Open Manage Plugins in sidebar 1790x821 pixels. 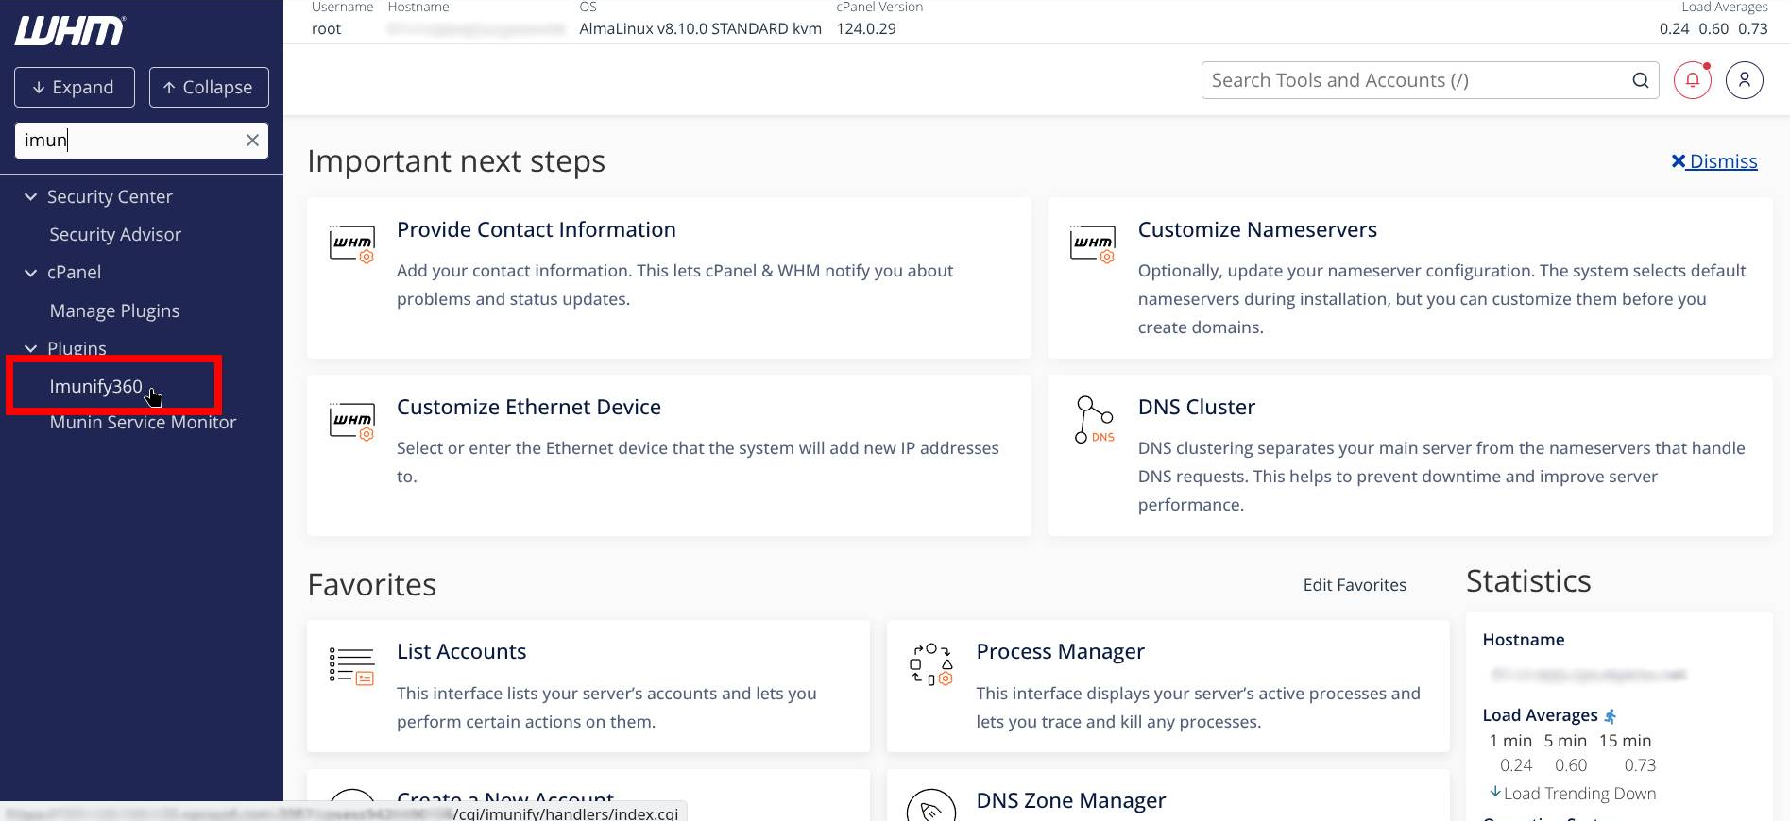114,310
